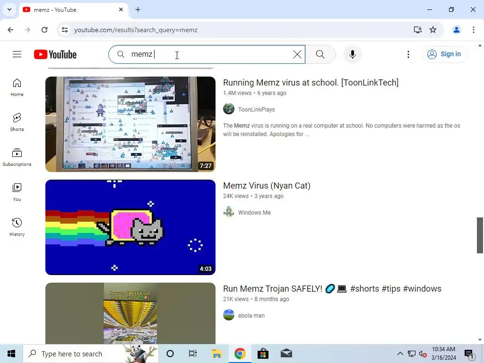Open the Windows Me channel name
The width and height of the screenshot is (484, 363).
[x=254, y=213]
